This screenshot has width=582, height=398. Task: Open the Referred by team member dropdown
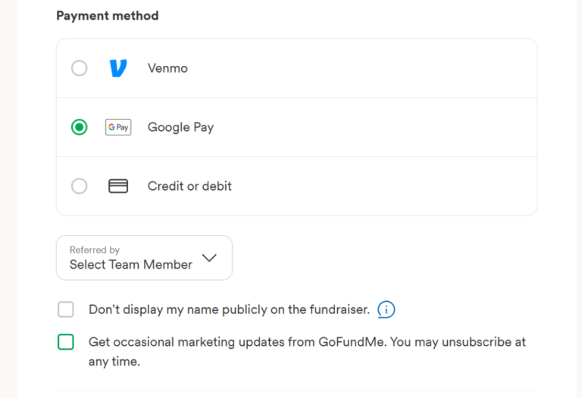145,258
